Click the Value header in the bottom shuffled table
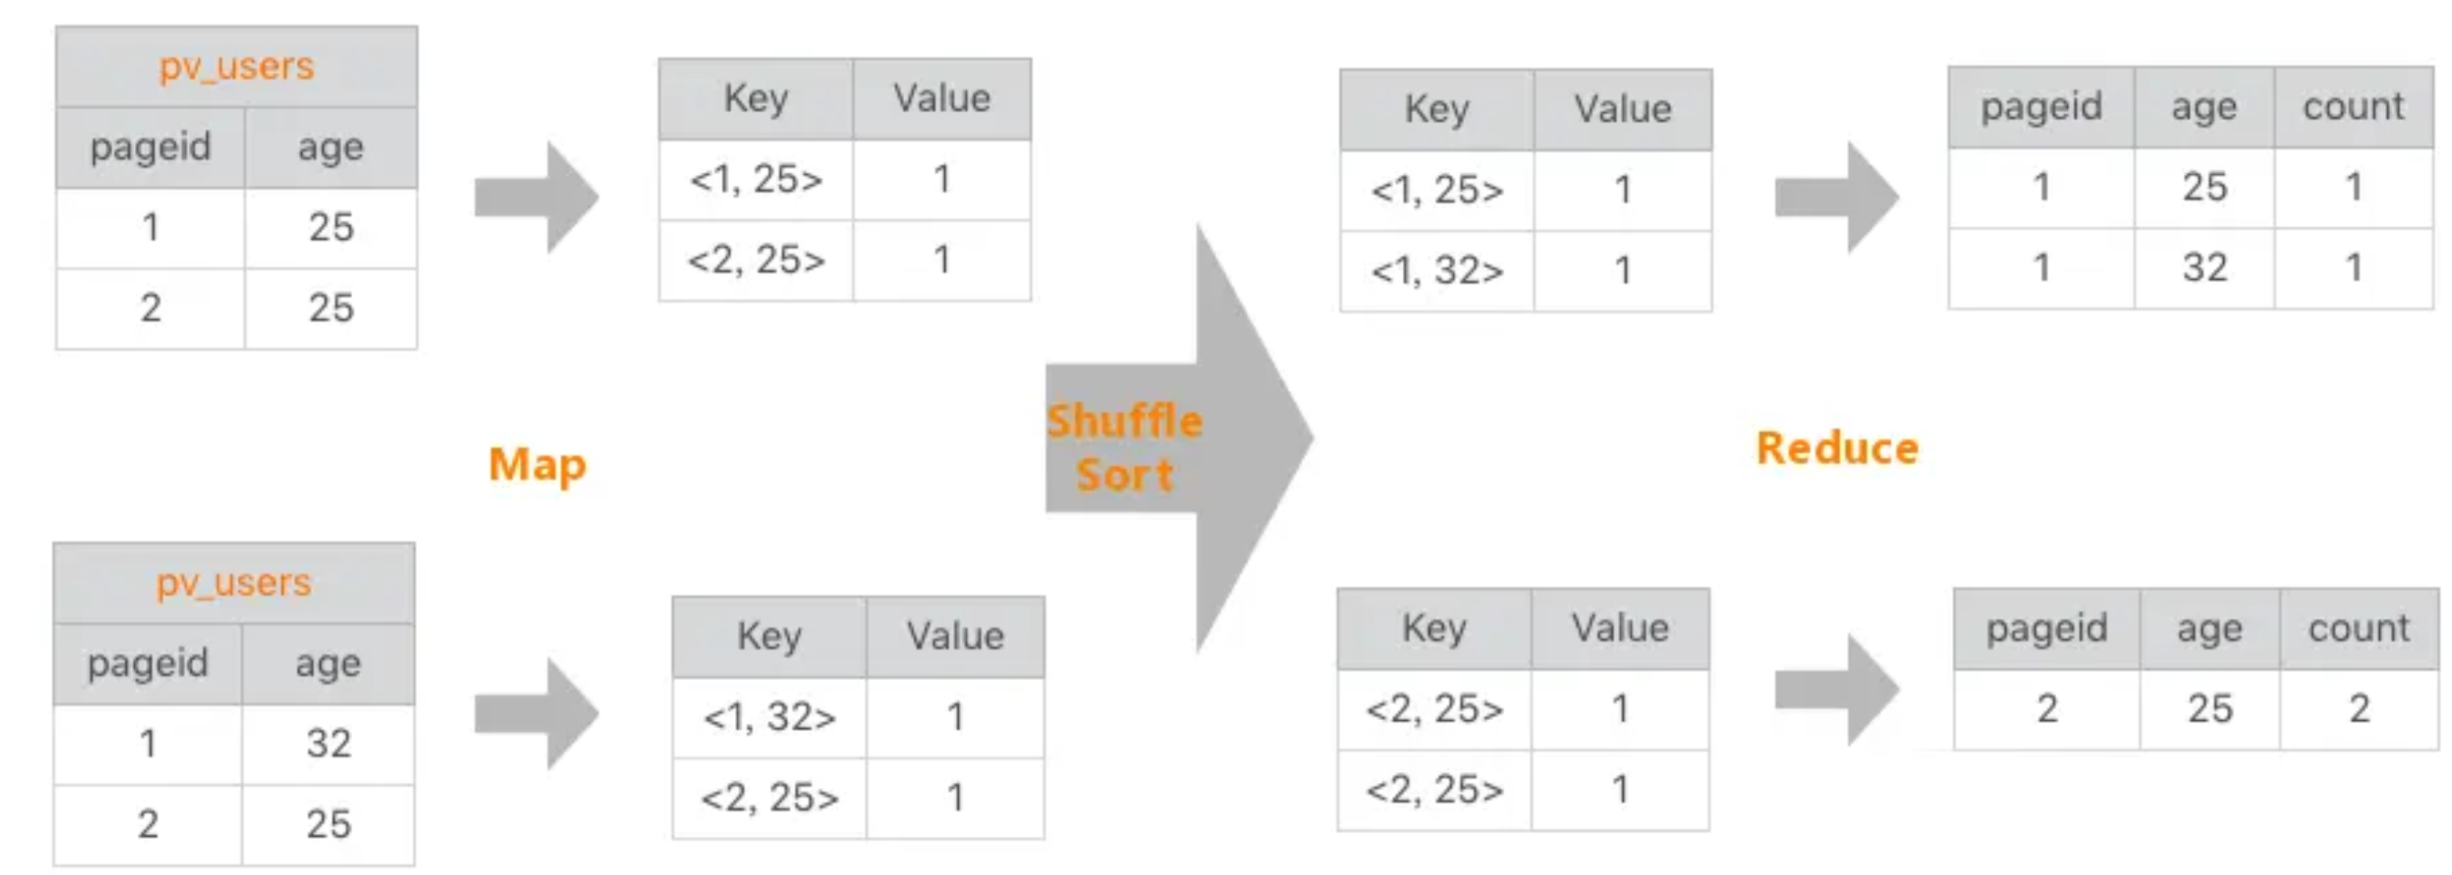This screenshot has width=2452, height=875. click(x=1620, y=629)
